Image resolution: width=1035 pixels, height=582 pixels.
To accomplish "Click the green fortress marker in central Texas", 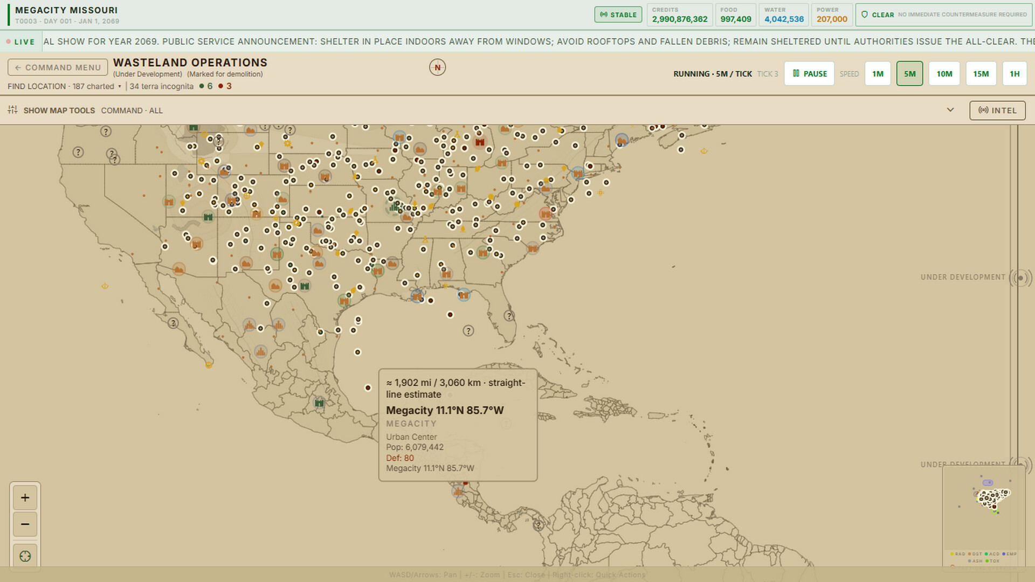I will pos(305,286).
